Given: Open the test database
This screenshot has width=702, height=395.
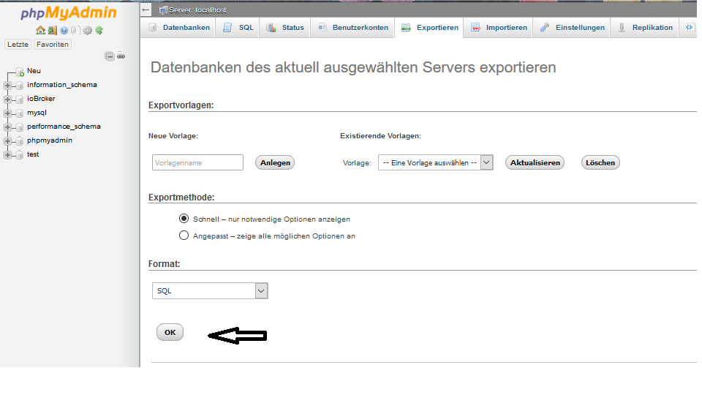Looking at the screenshot, I should pyautogui.click(x=33, y=154).
